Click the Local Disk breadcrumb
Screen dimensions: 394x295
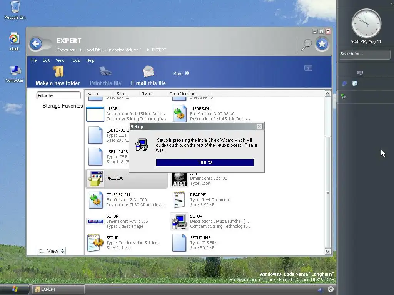click(113, 50)
